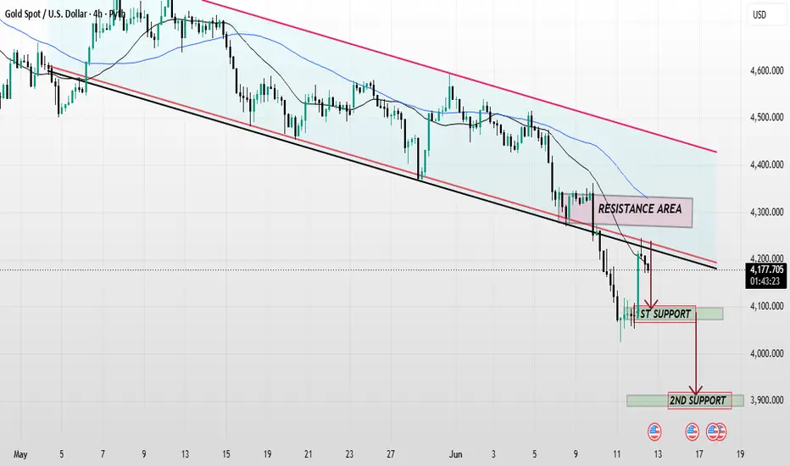Click date 3 on the time axis
Viewport: 790px width, 466px height.
point(493,454)
